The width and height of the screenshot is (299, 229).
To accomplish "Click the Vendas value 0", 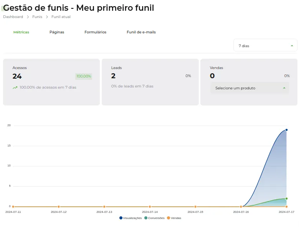I will point(212,76).
